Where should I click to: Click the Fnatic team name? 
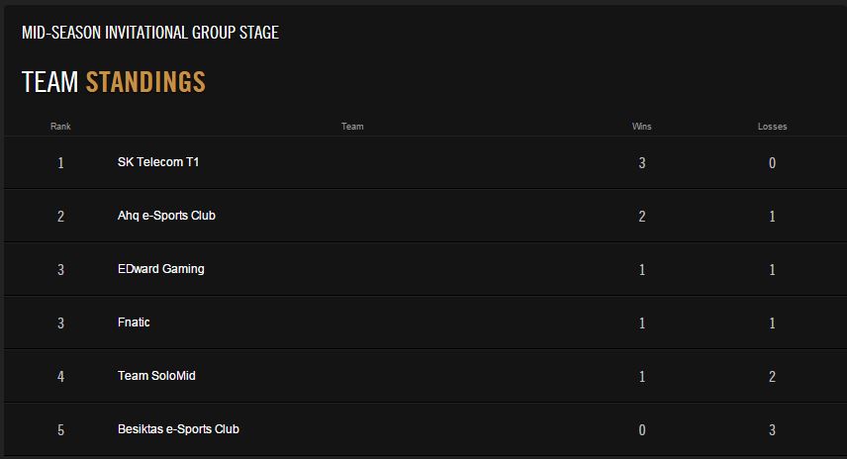[x=134, y=322]
